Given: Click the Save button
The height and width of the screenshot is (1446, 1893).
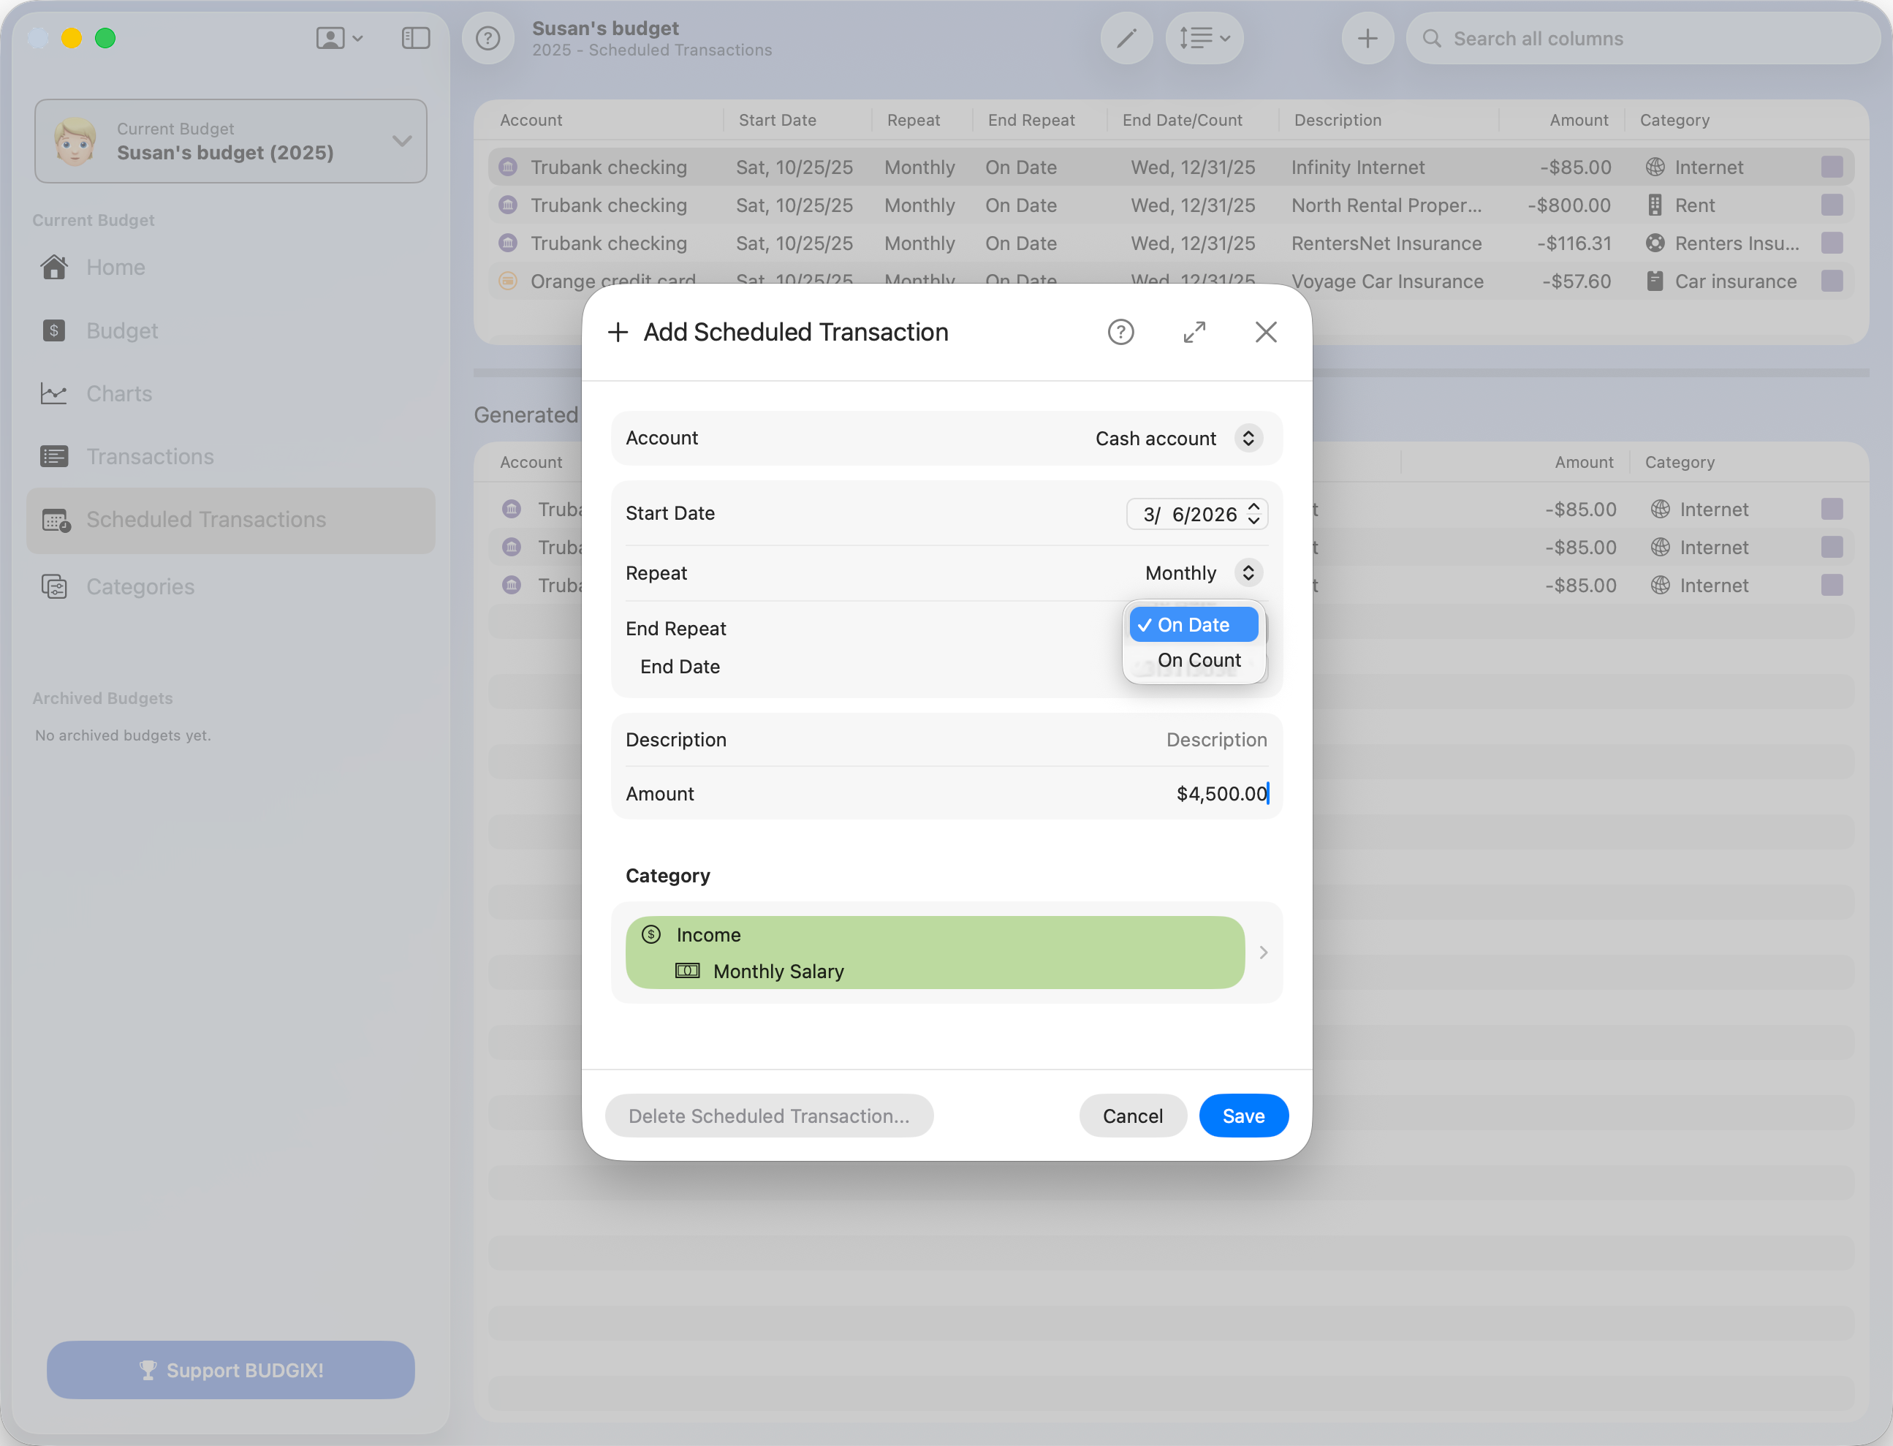Looking at the screenshot, I should pyautogui.click(x=1243, y=1116).
